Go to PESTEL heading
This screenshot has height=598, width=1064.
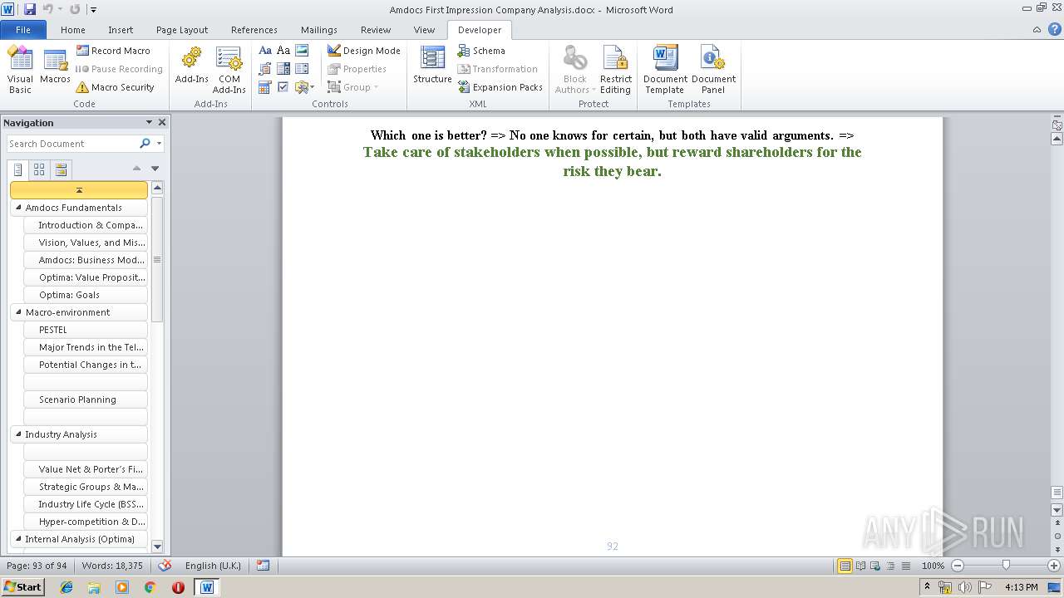click(86, 330)
